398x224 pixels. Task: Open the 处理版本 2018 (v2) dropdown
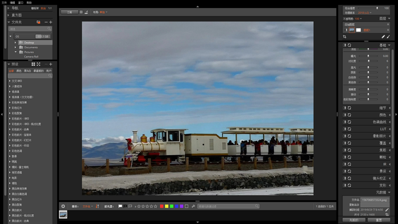365,13
